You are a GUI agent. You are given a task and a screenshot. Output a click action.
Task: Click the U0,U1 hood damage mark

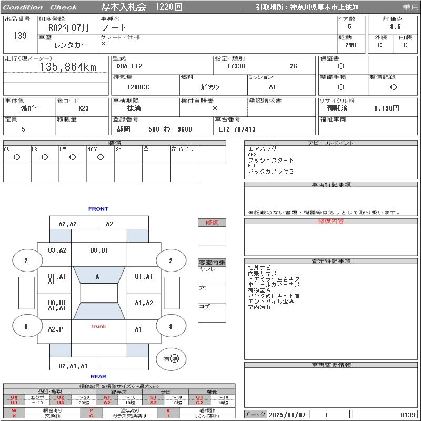99,250
